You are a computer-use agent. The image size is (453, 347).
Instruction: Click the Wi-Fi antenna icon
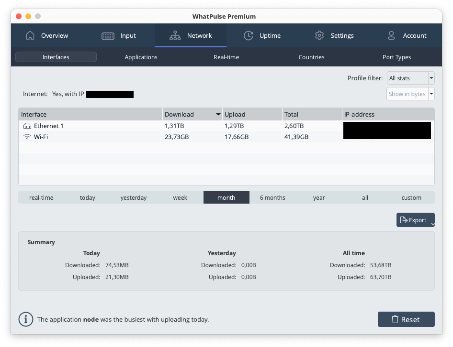[x=27, y=137]
